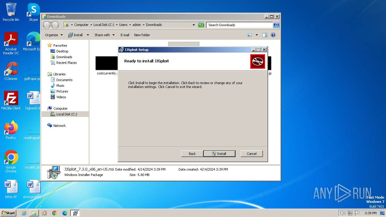
Task: Open Skype desktop shortcut
Action: pos(33,12)
